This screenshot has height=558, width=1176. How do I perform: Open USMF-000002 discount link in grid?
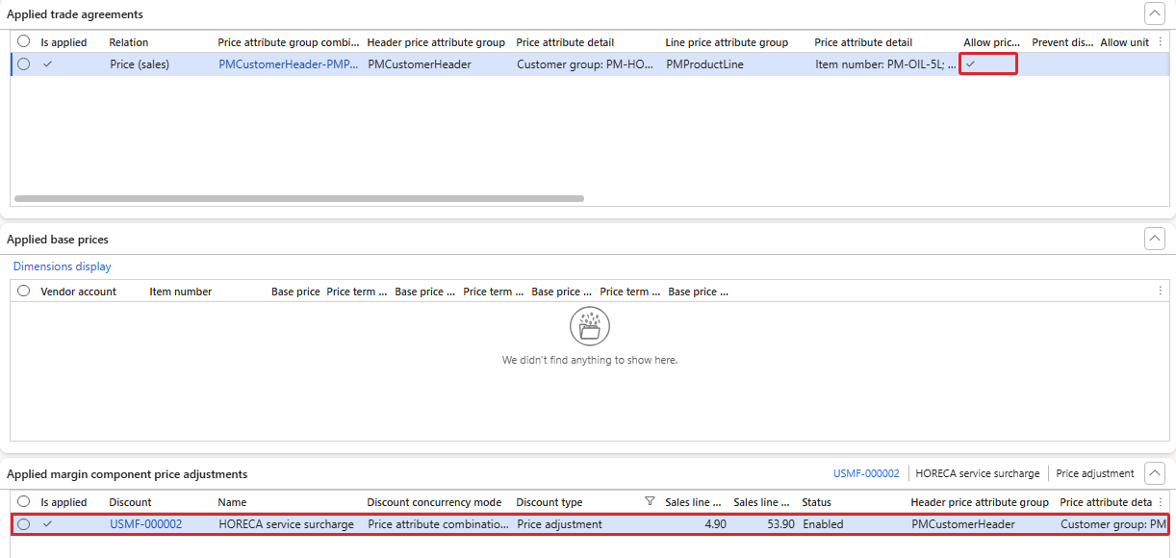(x=145, y=524)
